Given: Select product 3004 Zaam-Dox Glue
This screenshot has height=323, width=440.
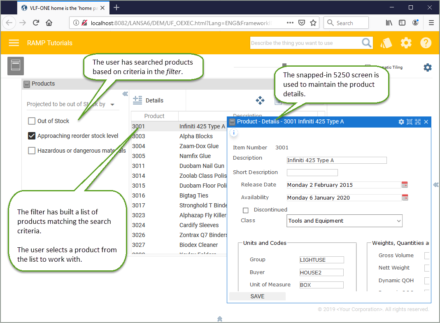Looking at the screenshot, I should 179,146.
